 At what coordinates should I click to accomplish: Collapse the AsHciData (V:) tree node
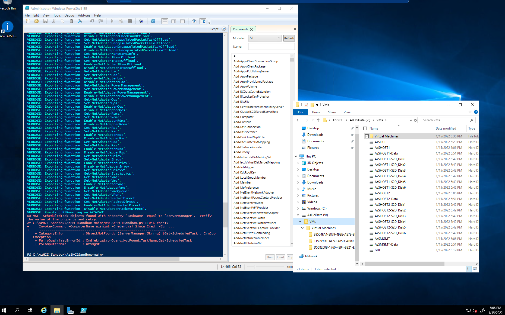tap(298, 215)
